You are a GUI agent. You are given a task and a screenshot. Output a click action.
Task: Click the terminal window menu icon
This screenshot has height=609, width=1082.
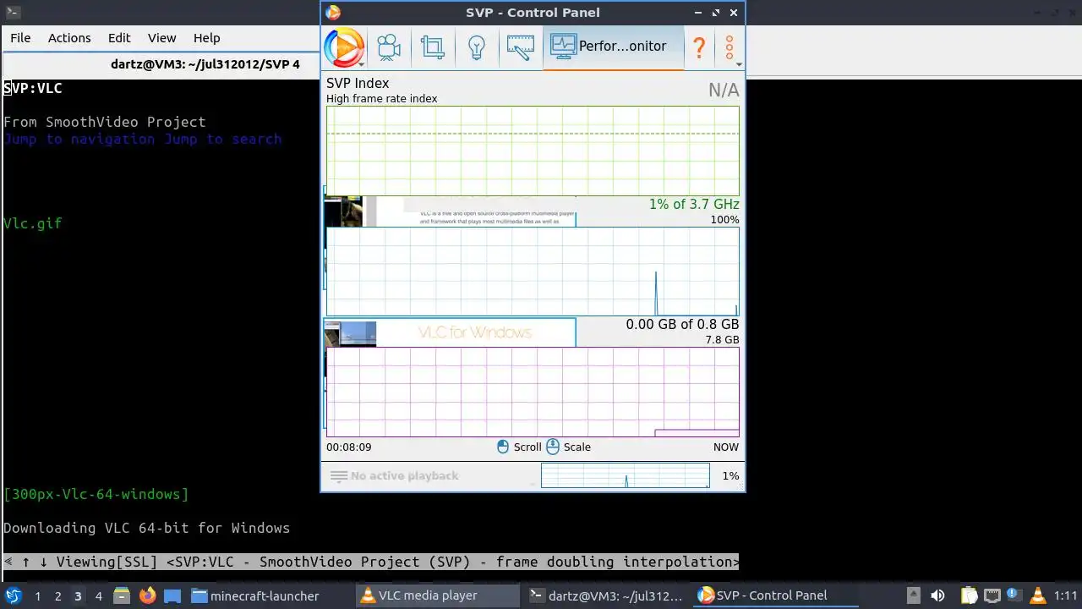tap(12, 12)
